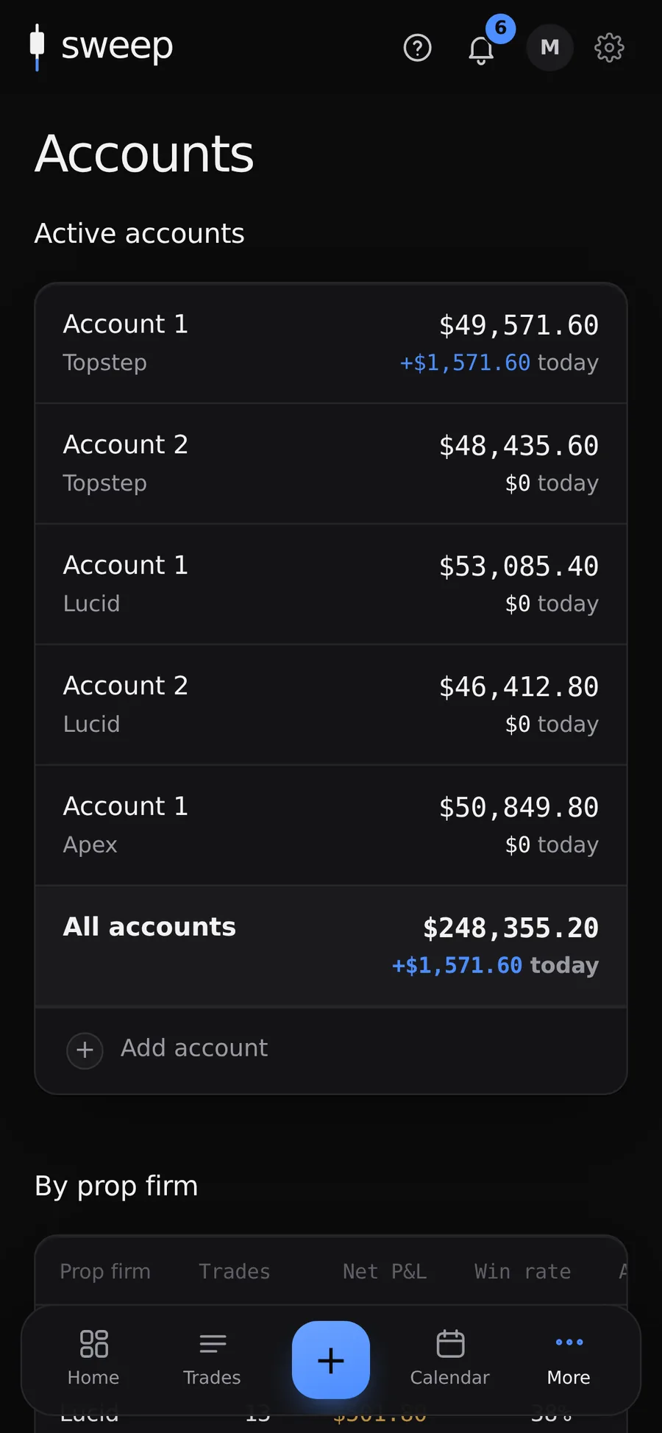
Task: Open notifications bell with 6 badge
Action: tap(482, 49)
